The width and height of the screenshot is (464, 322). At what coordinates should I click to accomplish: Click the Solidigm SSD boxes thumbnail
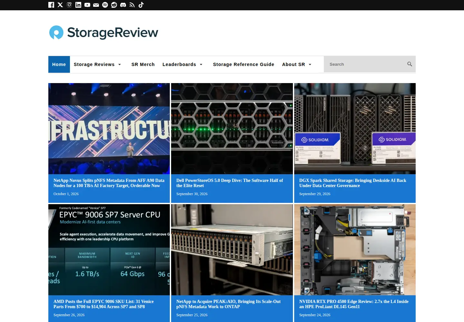pyautogui.click(x=355, y=128)
